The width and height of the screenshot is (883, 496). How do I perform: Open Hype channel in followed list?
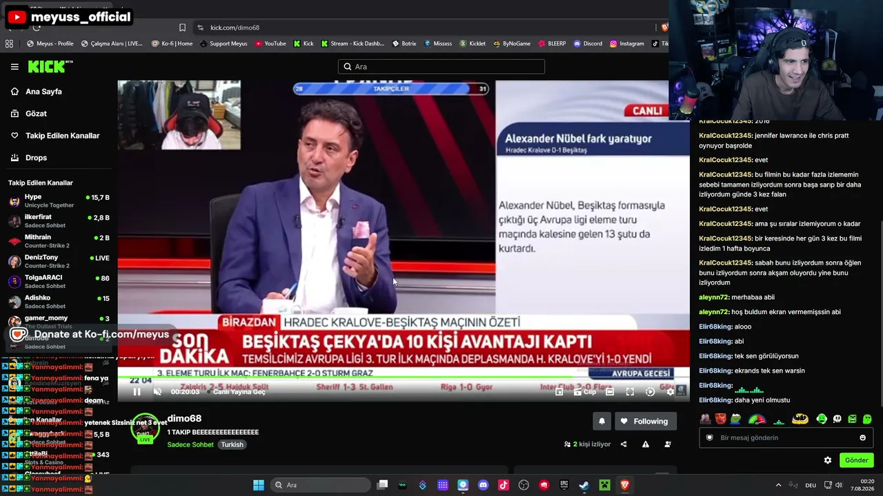pyautogui.click(x=59, y=200)
